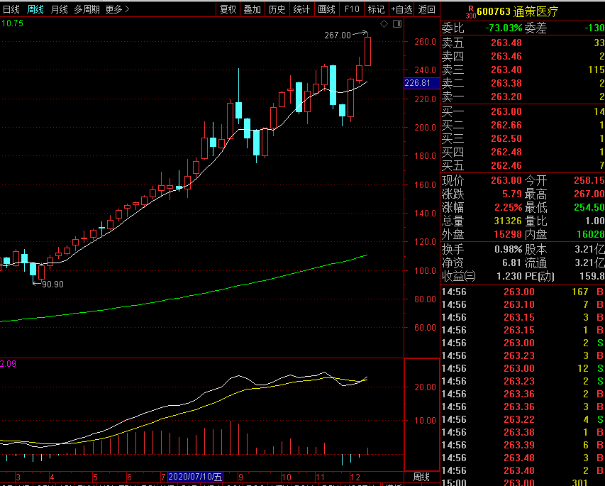Click month marker 12 on the time axis
This screenshot has height=486, width=605.
click(355, 477)
